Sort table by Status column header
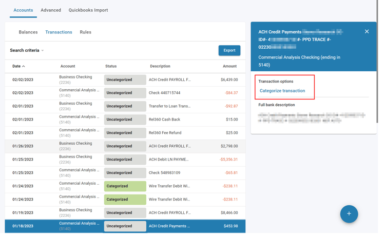Image resolution: width=385 pixels, height=236 pixels. click(111, 67)
